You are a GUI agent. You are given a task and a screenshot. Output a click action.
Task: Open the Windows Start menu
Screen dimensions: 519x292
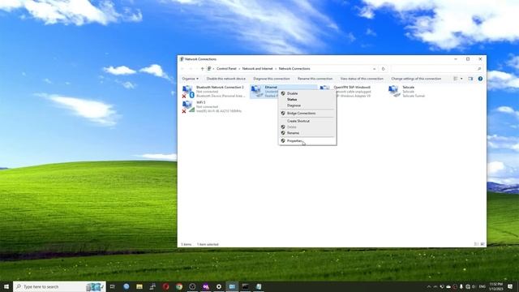click(x=6, y=286)
